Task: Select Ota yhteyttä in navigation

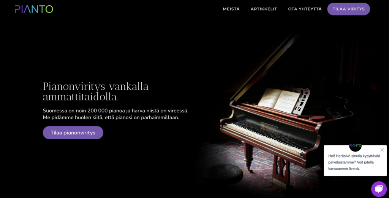Action: (305, 9)
